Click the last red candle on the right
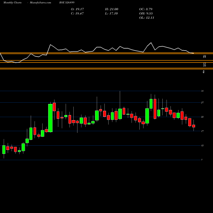The image size is (213, 213). [193, 126]
